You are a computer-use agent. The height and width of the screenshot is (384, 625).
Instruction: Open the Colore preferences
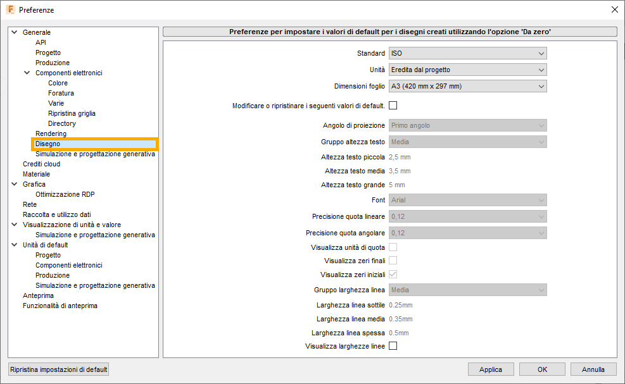click(x=58, y=82)
